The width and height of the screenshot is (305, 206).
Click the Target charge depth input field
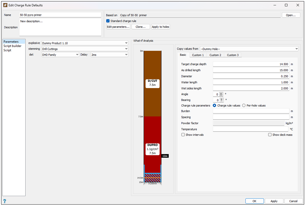[251, 64]
